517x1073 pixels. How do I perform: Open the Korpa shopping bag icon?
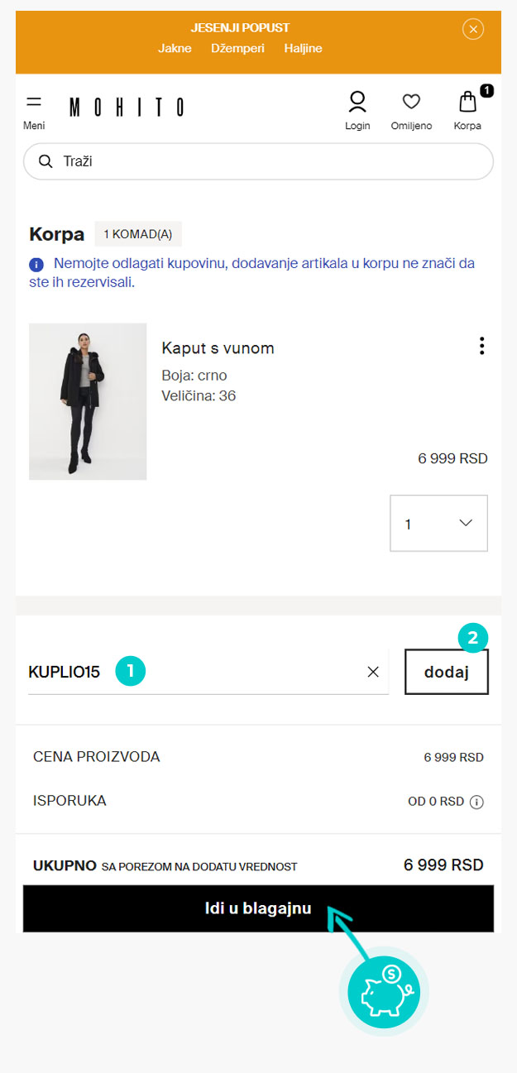[x=468, y=103]
